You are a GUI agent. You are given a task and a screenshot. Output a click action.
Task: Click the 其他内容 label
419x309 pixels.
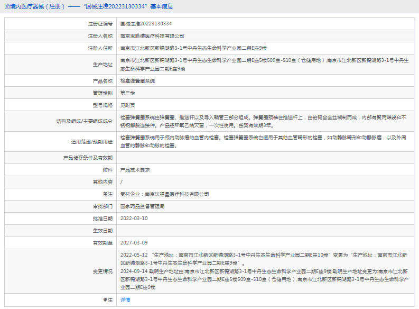tap(103, 182)
